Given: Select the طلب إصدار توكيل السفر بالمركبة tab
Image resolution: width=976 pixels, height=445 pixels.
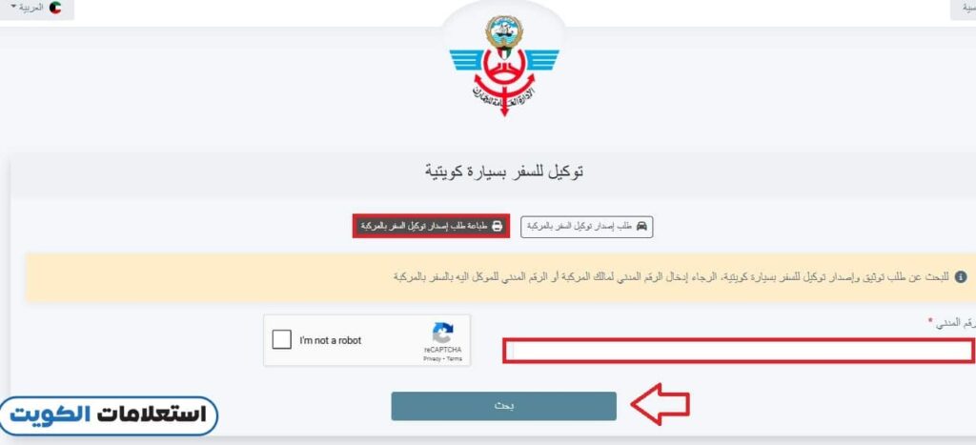Looking at the screenshot, I should (x=586, y=227).
